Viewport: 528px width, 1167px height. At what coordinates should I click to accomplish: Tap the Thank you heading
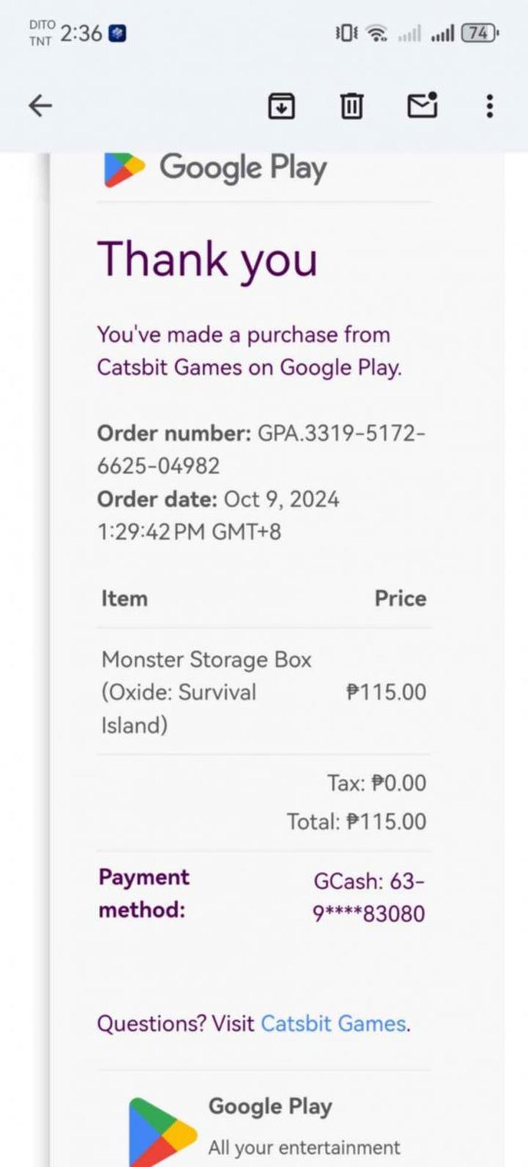pos(208,260)
